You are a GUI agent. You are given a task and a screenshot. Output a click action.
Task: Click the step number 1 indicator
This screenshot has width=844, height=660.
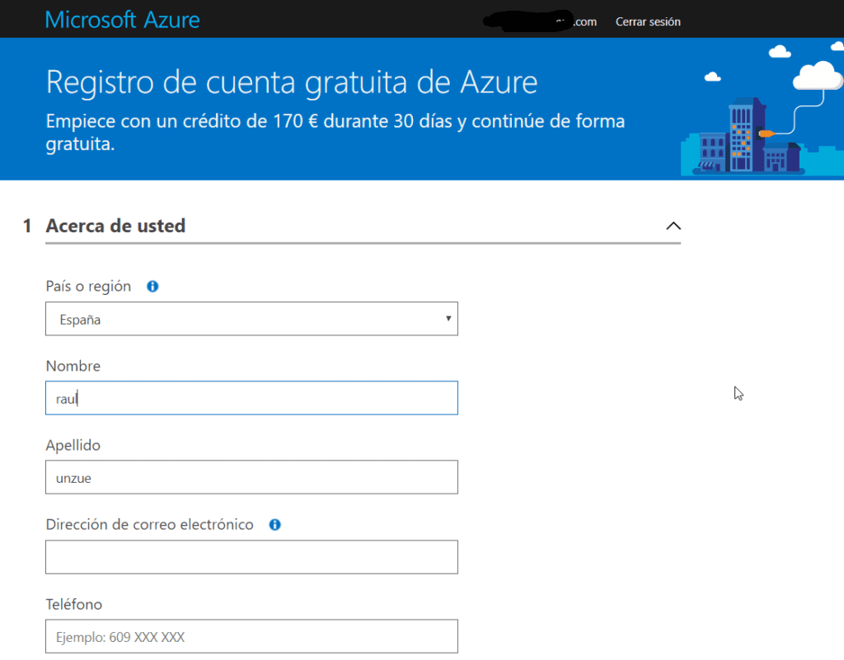pyautogui.click(x=26, y=225)
